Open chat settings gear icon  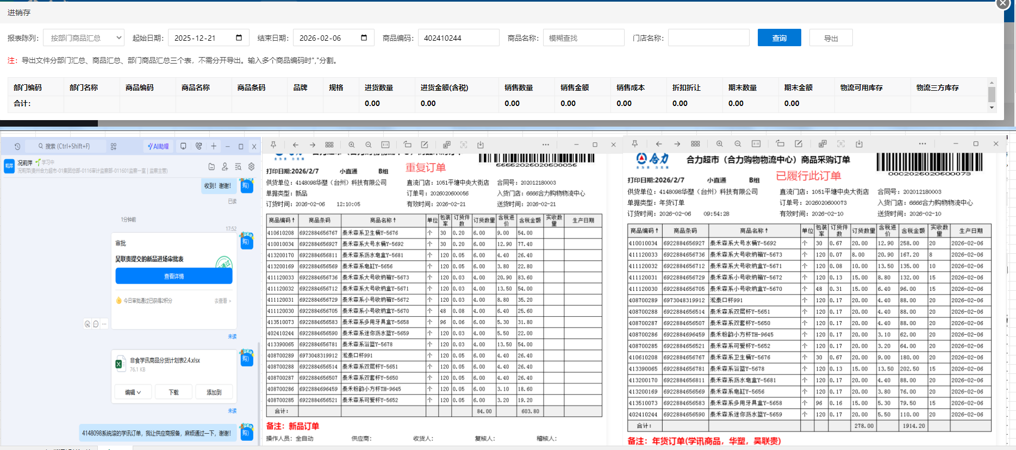[251, 166]
